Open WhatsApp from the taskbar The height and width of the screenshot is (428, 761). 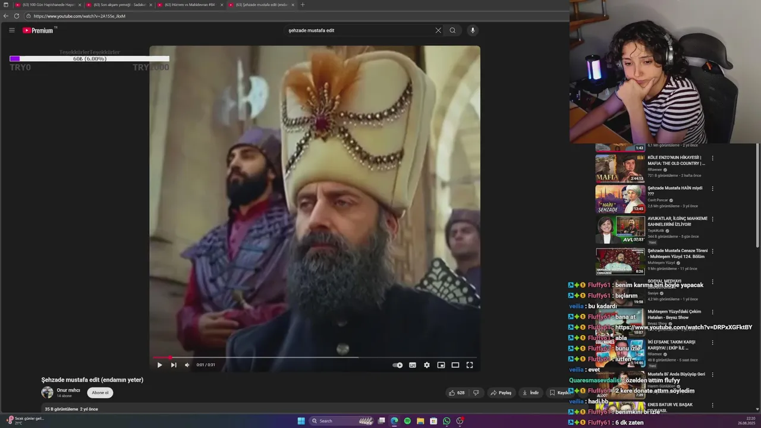[446, 421]
